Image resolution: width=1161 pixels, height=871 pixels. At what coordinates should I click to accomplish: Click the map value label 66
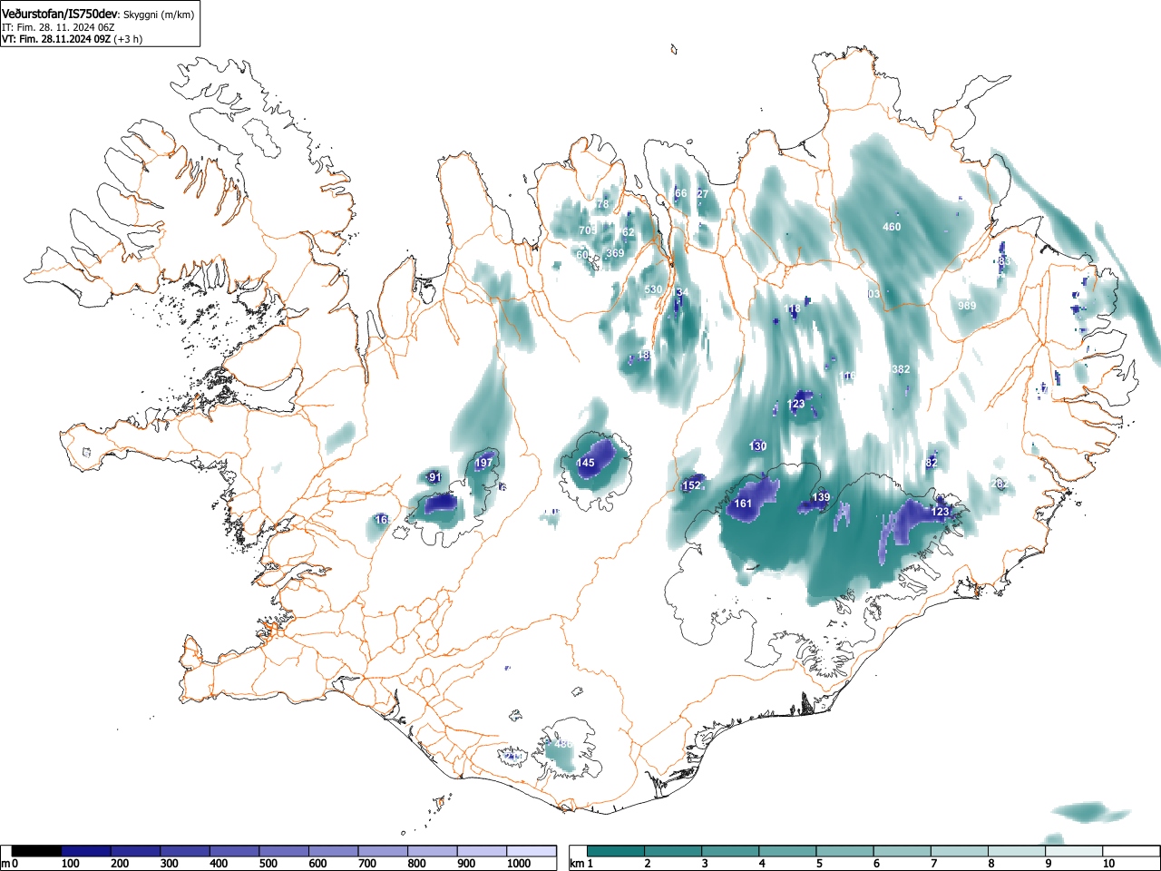coord(681,193)
